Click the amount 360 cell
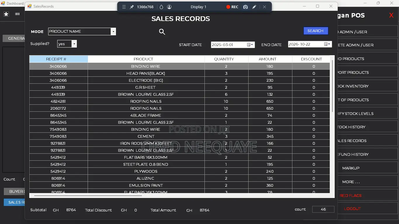This screenshot has height=224, width=399. [x=270, y=185]
